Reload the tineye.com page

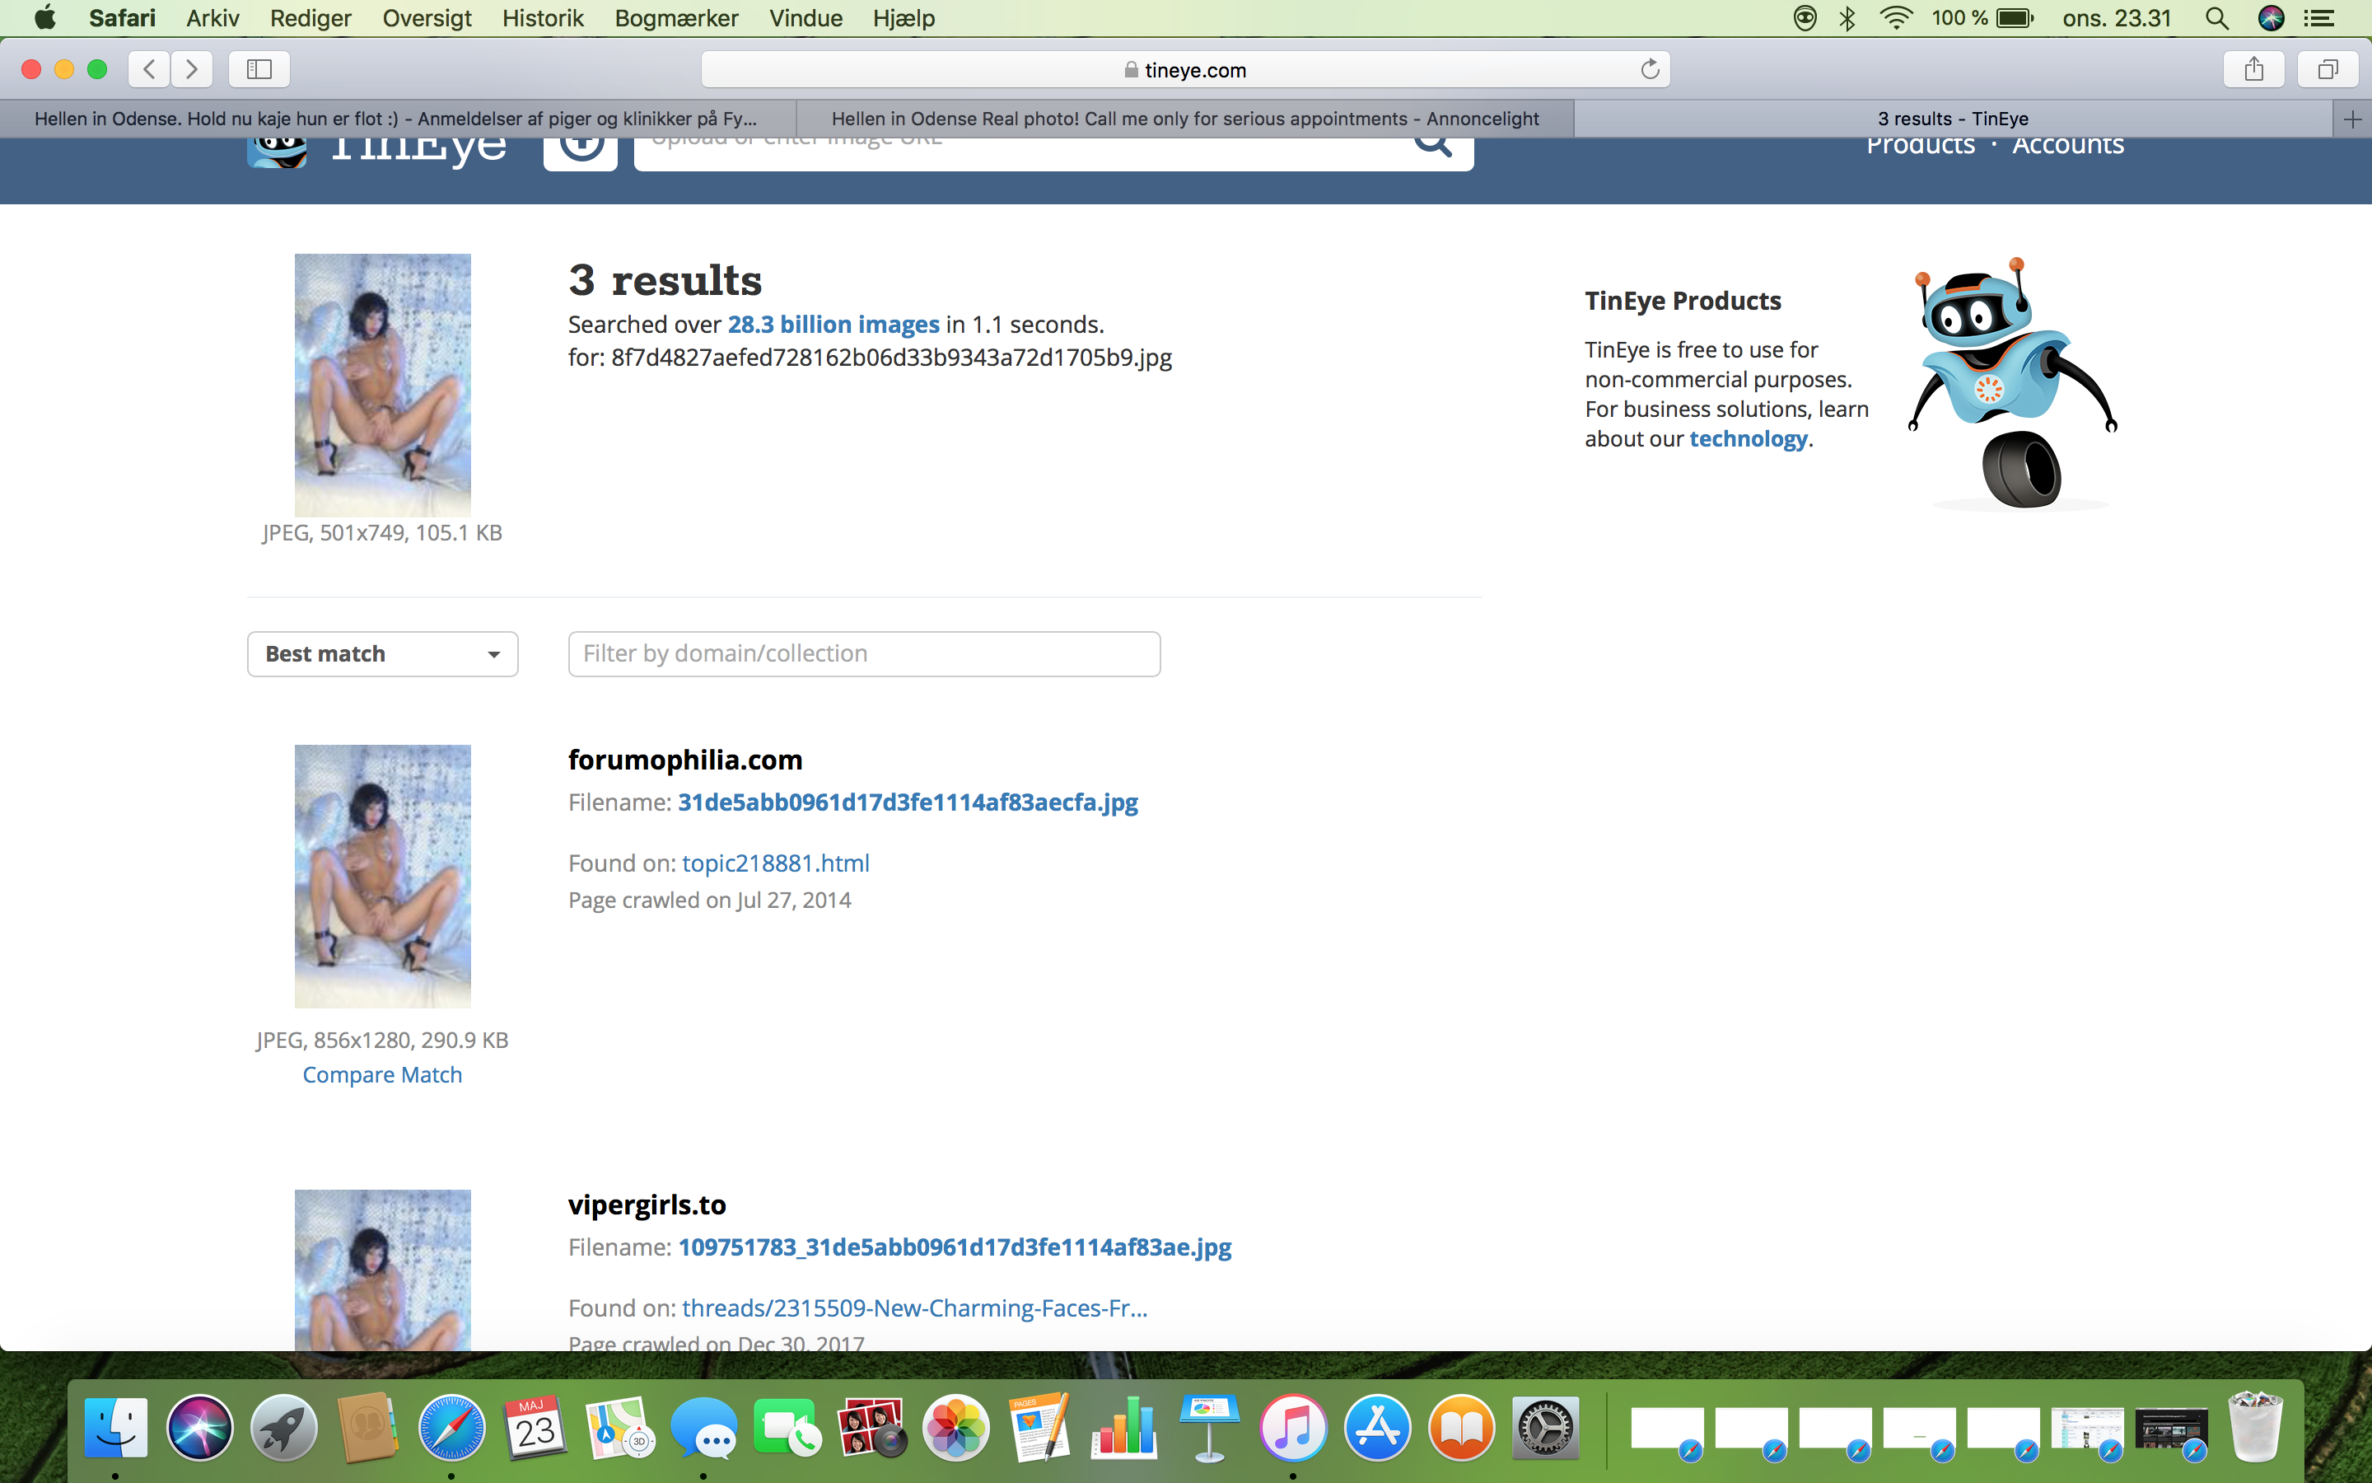point(1650,68)
